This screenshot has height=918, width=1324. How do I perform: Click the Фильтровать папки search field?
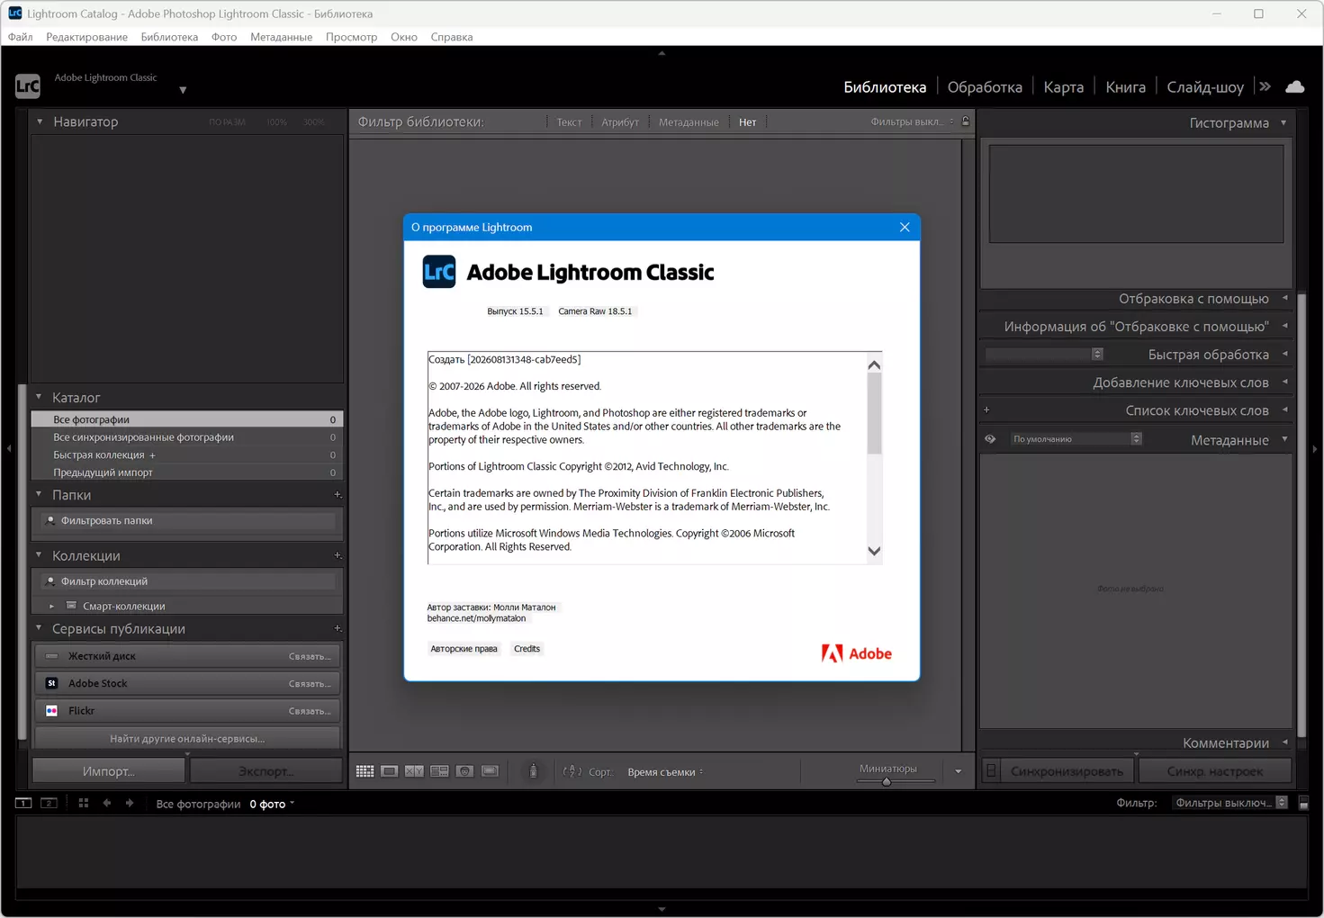tap(187, 520)
